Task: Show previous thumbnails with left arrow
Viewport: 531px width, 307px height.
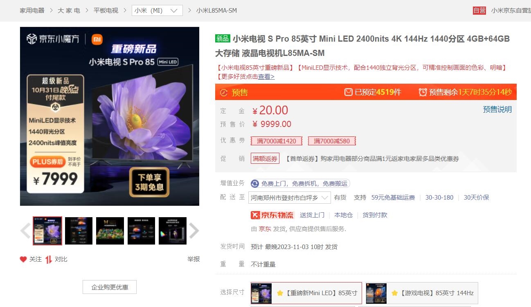Action: pyautogui.click(x=25, y=231)
